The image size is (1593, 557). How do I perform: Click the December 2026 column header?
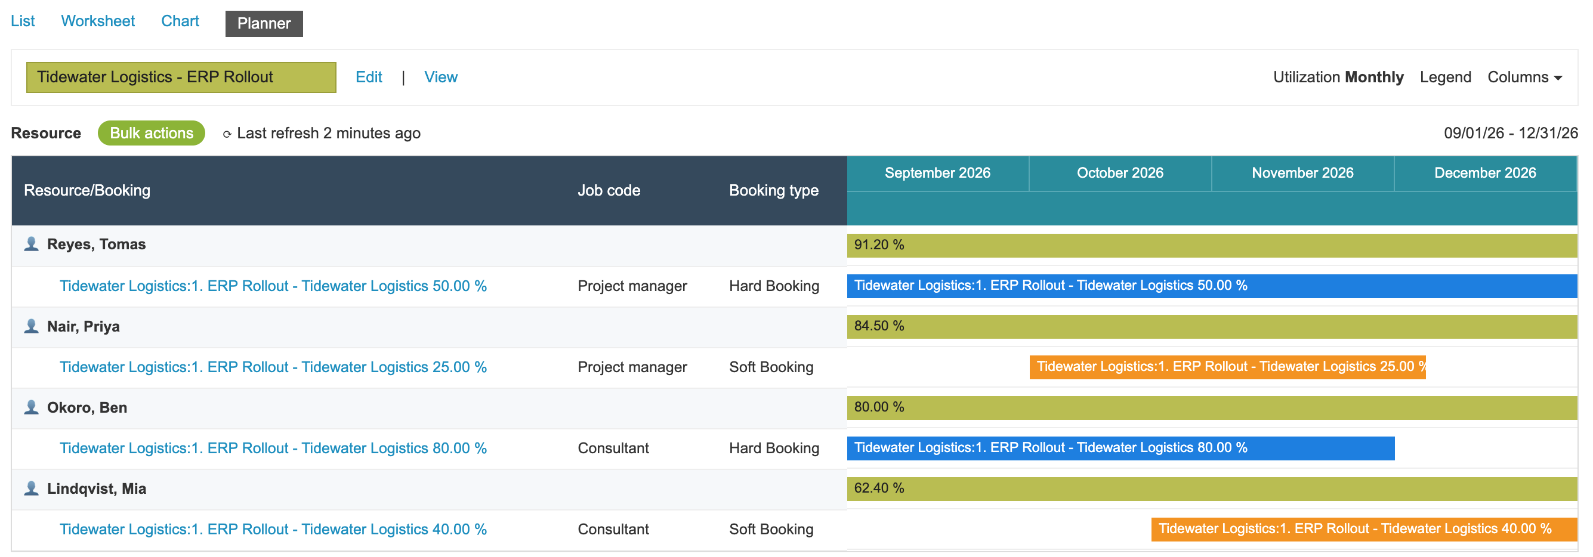(x=1485, y=173)
